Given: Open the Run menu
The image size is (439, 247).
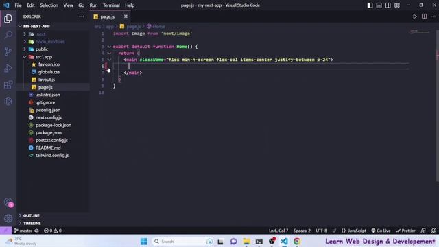Looking at the screenshot, I should pos(93,5).
